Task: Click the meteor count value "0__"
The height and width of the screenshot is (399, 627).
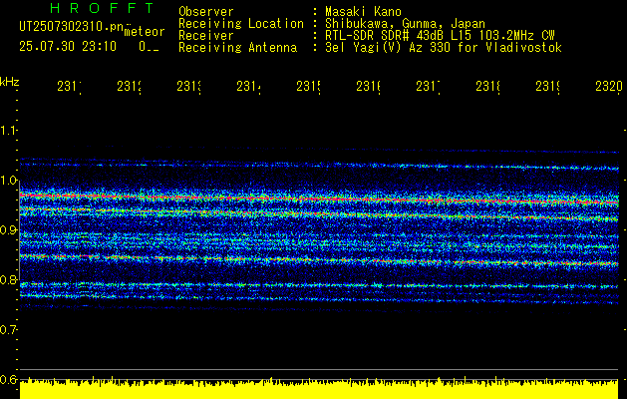Action: (x=150, y=47)
